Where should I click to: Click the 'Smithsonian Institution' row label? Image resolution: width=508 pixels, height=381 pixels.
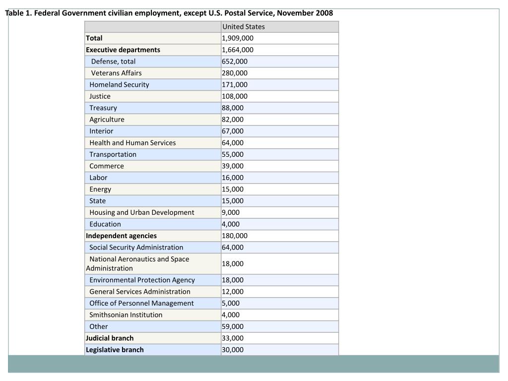[126, 315]
